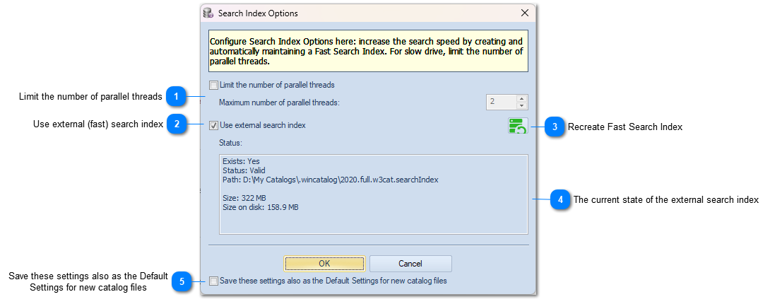
Task: Click the Recreate Fast Search Index icon
Action: coord(518,127)
